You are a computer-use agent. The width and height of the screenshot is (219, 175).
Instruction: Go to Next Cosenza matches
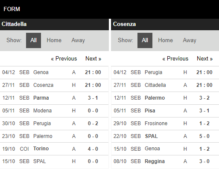point(205,58)
